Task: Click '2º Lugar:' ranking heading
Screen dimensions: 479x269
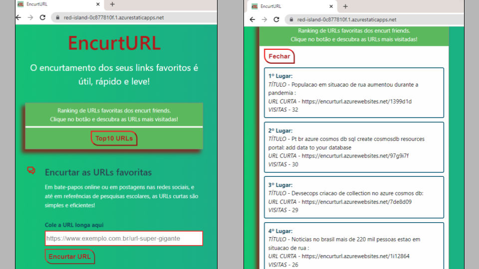Action: tap(280, 131)
